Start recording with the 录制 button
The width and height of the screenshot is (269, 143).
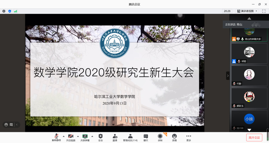160,137
